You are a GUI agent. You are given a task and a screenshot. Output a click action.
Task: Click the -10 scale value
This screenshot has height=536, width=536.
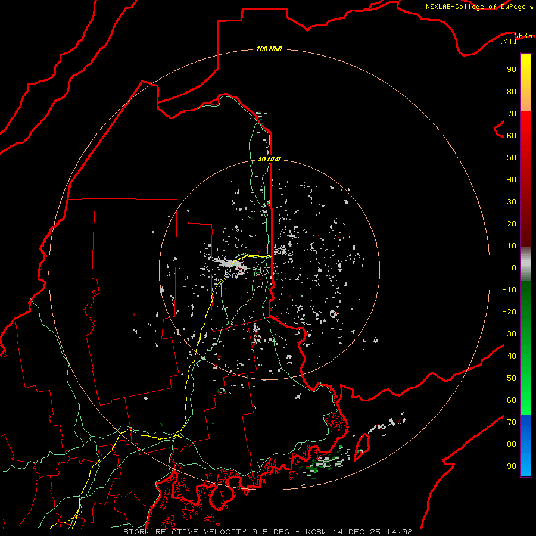(509, 290)
